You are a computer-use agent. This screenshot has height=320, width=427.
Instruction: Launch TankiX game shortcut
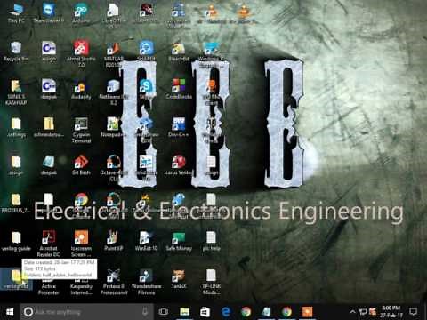click(x=179, y=279)
